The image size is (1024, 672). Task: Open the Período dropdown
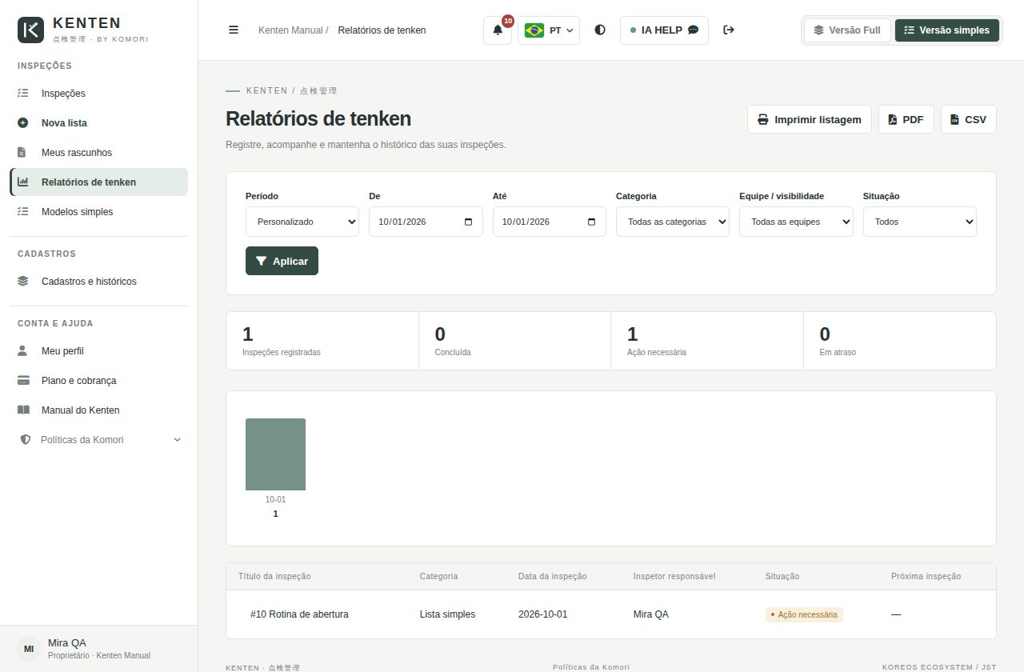302,222
